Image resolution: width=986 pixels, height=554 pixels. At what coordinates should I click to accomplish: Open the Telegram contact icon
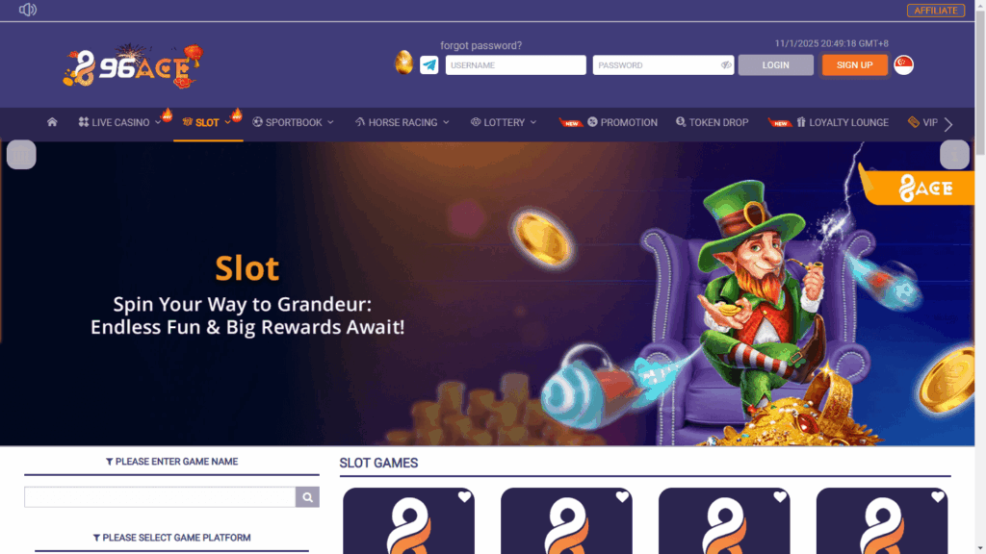tap(428, 64)
